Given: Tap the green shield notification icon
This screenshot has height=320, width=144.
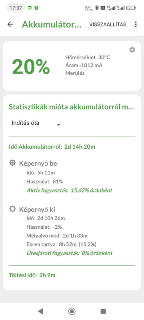Looking at the screenshot, I should point(30,8).
